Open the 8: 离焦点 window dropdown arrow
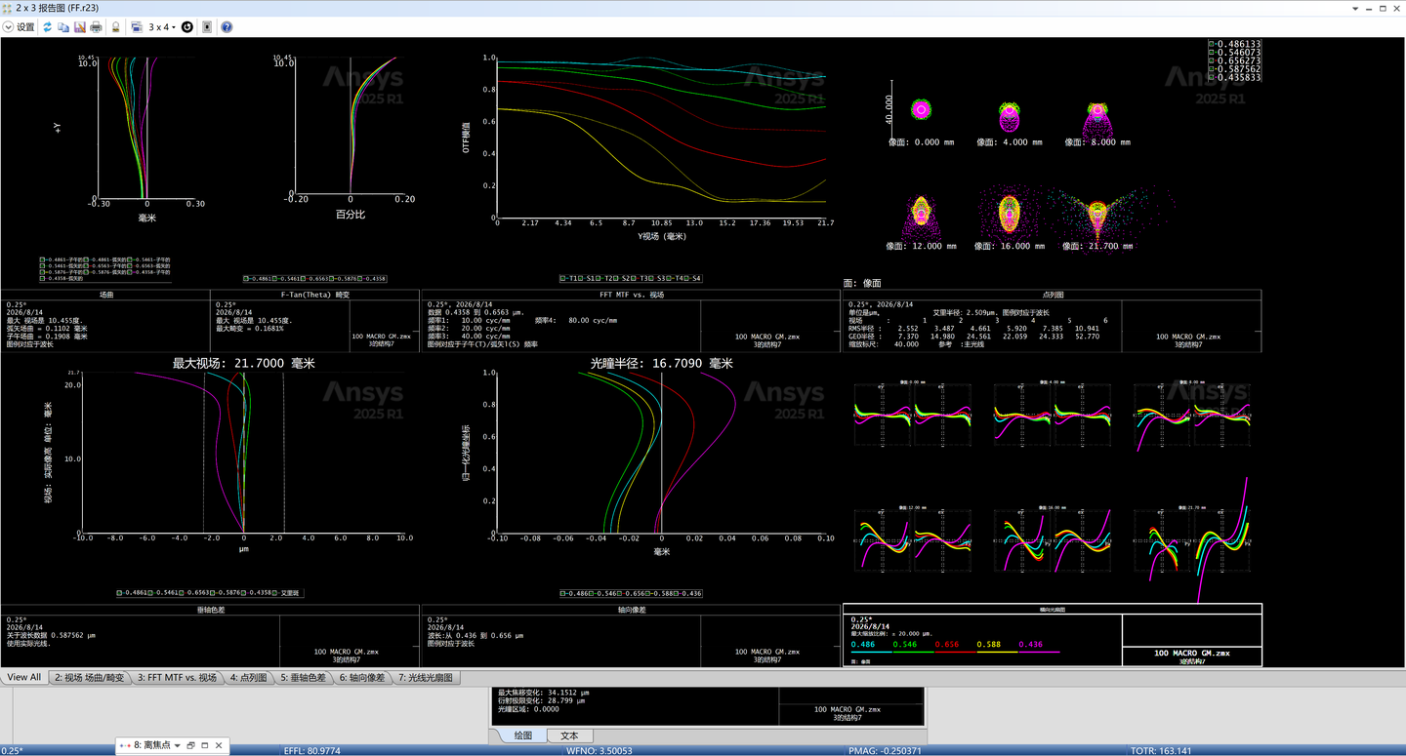1406x756 pixels. pyautogui.click(x=178, y=746)
